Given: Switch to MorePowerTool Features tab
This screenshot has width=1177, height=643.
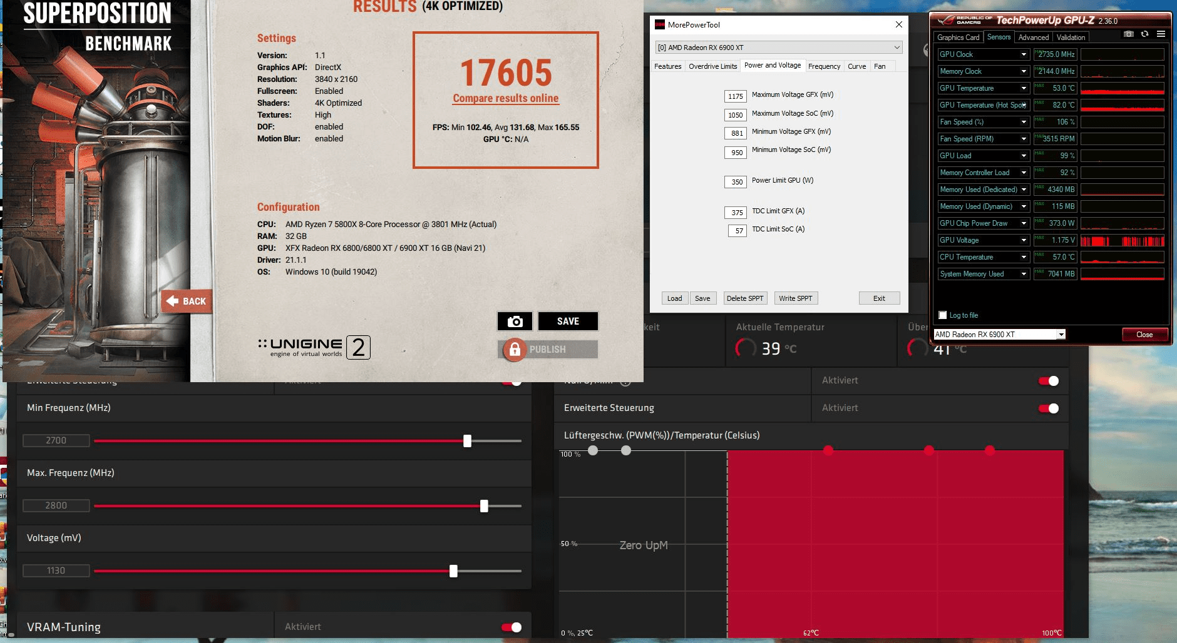Looking at the screenshot, I should click(x=667, y=66).
